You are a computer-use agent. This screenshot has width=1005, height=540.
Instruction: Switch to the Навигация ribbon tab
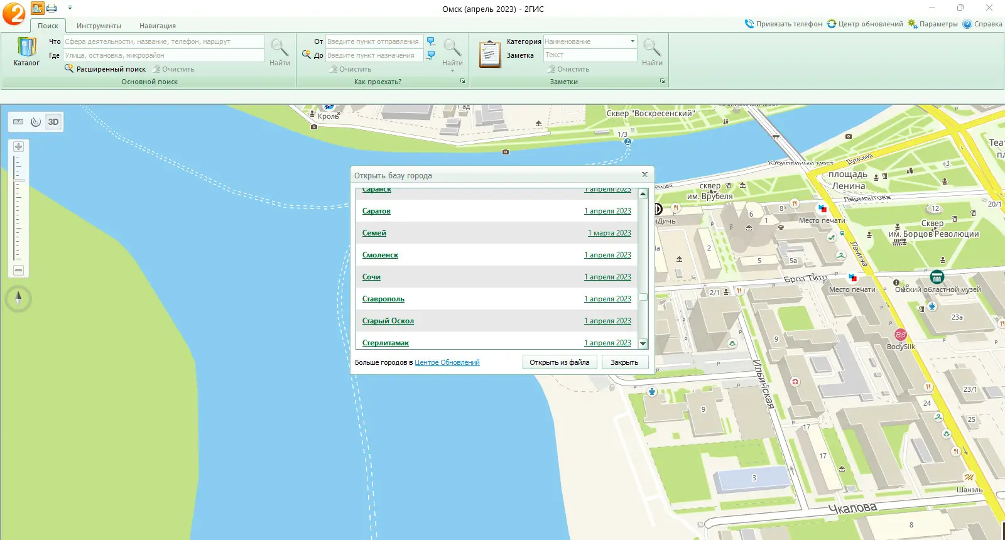coord(158,26)
